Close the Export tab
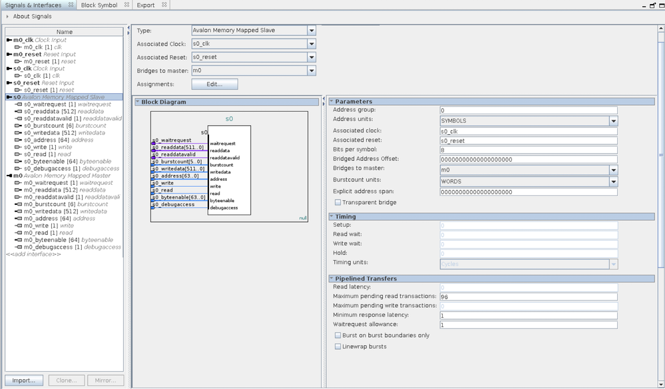The width and height of the screenshot is (665, 389). pyautogui.click(x=164, y=5)
